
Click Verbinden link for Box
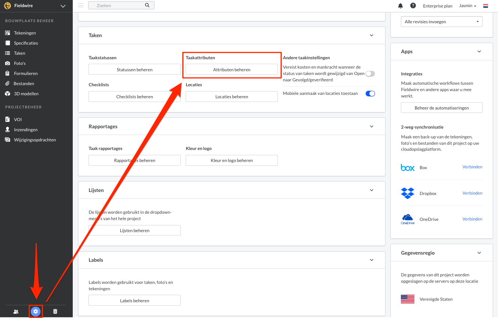[x=472, y=167]
